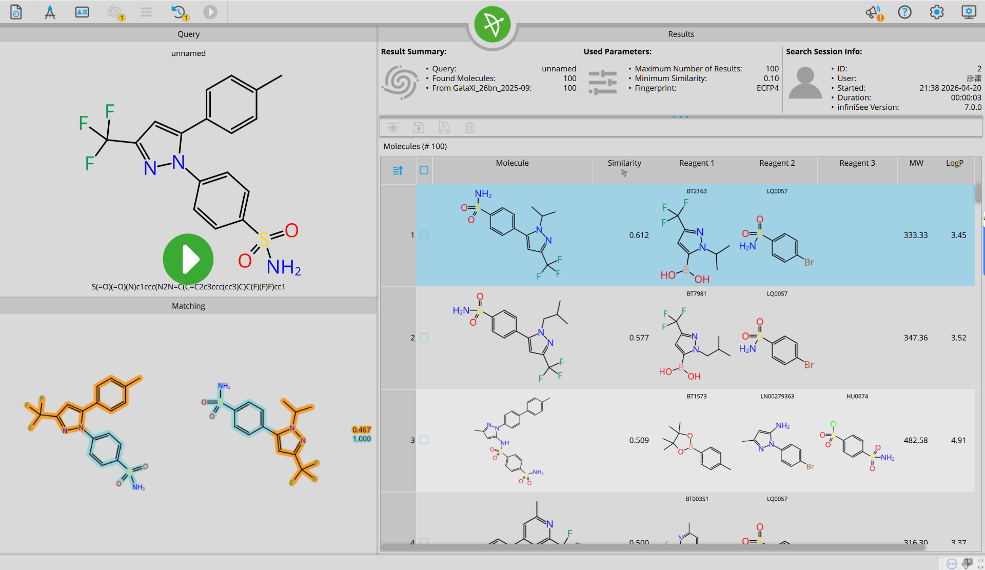Viewport: 985px width, 570px height.
Task: Click the highlighted result molecule in Matching panel
Action: pos(261,434)
